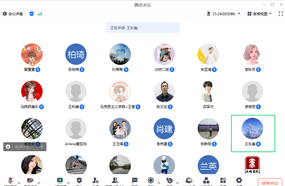Start screen sharing from the toolbar
285x186 pixels.
(x=60, y=181)
